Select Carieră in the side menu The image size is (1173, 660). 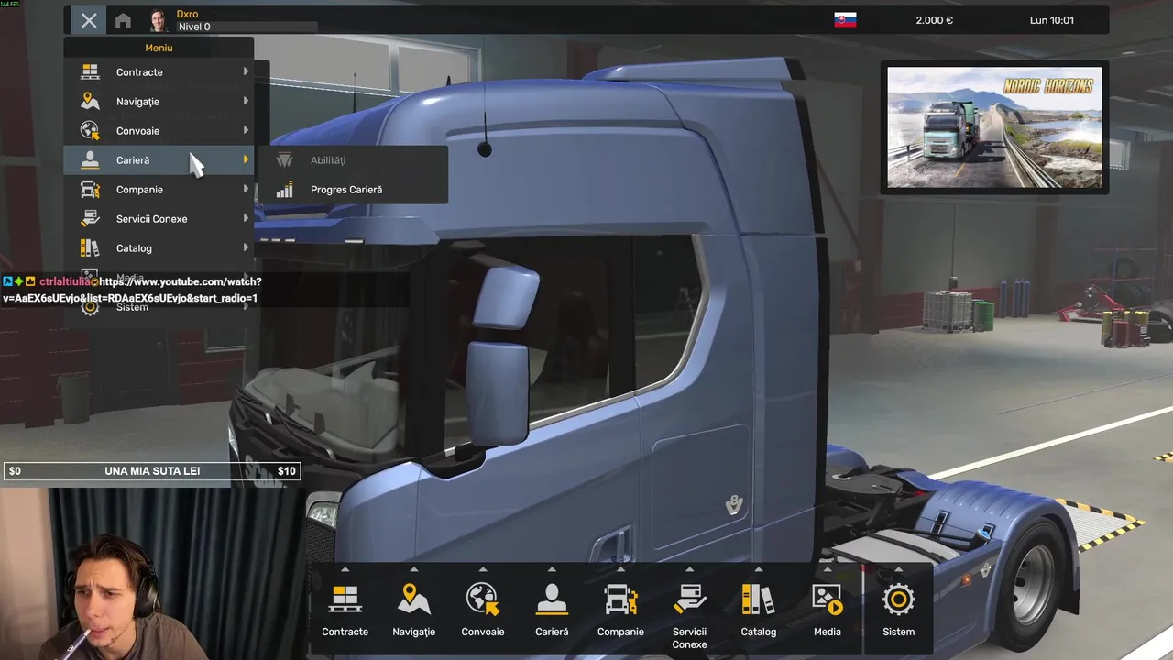[159, 160]
